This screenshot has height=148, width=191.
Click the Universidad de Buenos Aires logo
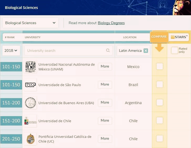click(x=31, y=103)
